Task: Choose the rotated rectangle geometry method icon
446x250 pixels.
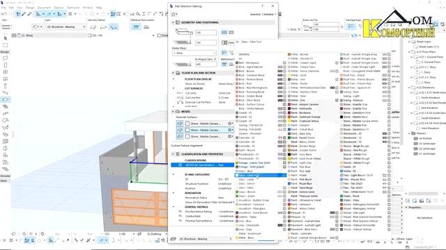Action: (x=114, y=27)
